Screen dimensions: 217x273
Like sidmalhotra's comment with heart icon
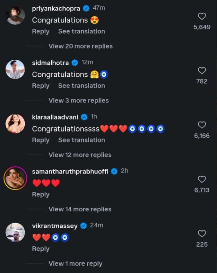(x=202, y=70)
